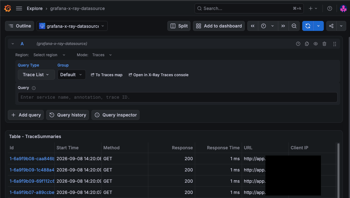Shift time range backwards

click(x=253, y=26)
